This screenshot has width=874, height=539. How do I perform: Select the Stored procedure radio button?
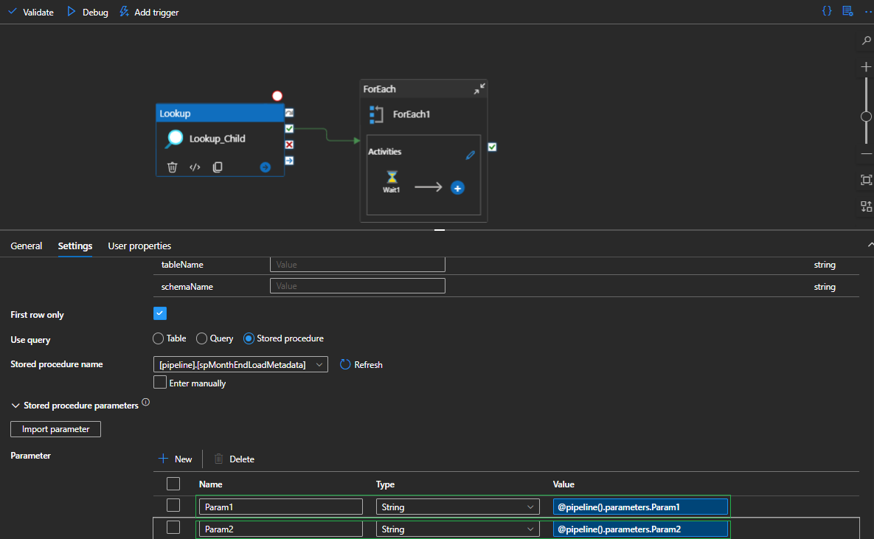click(249, 338)
